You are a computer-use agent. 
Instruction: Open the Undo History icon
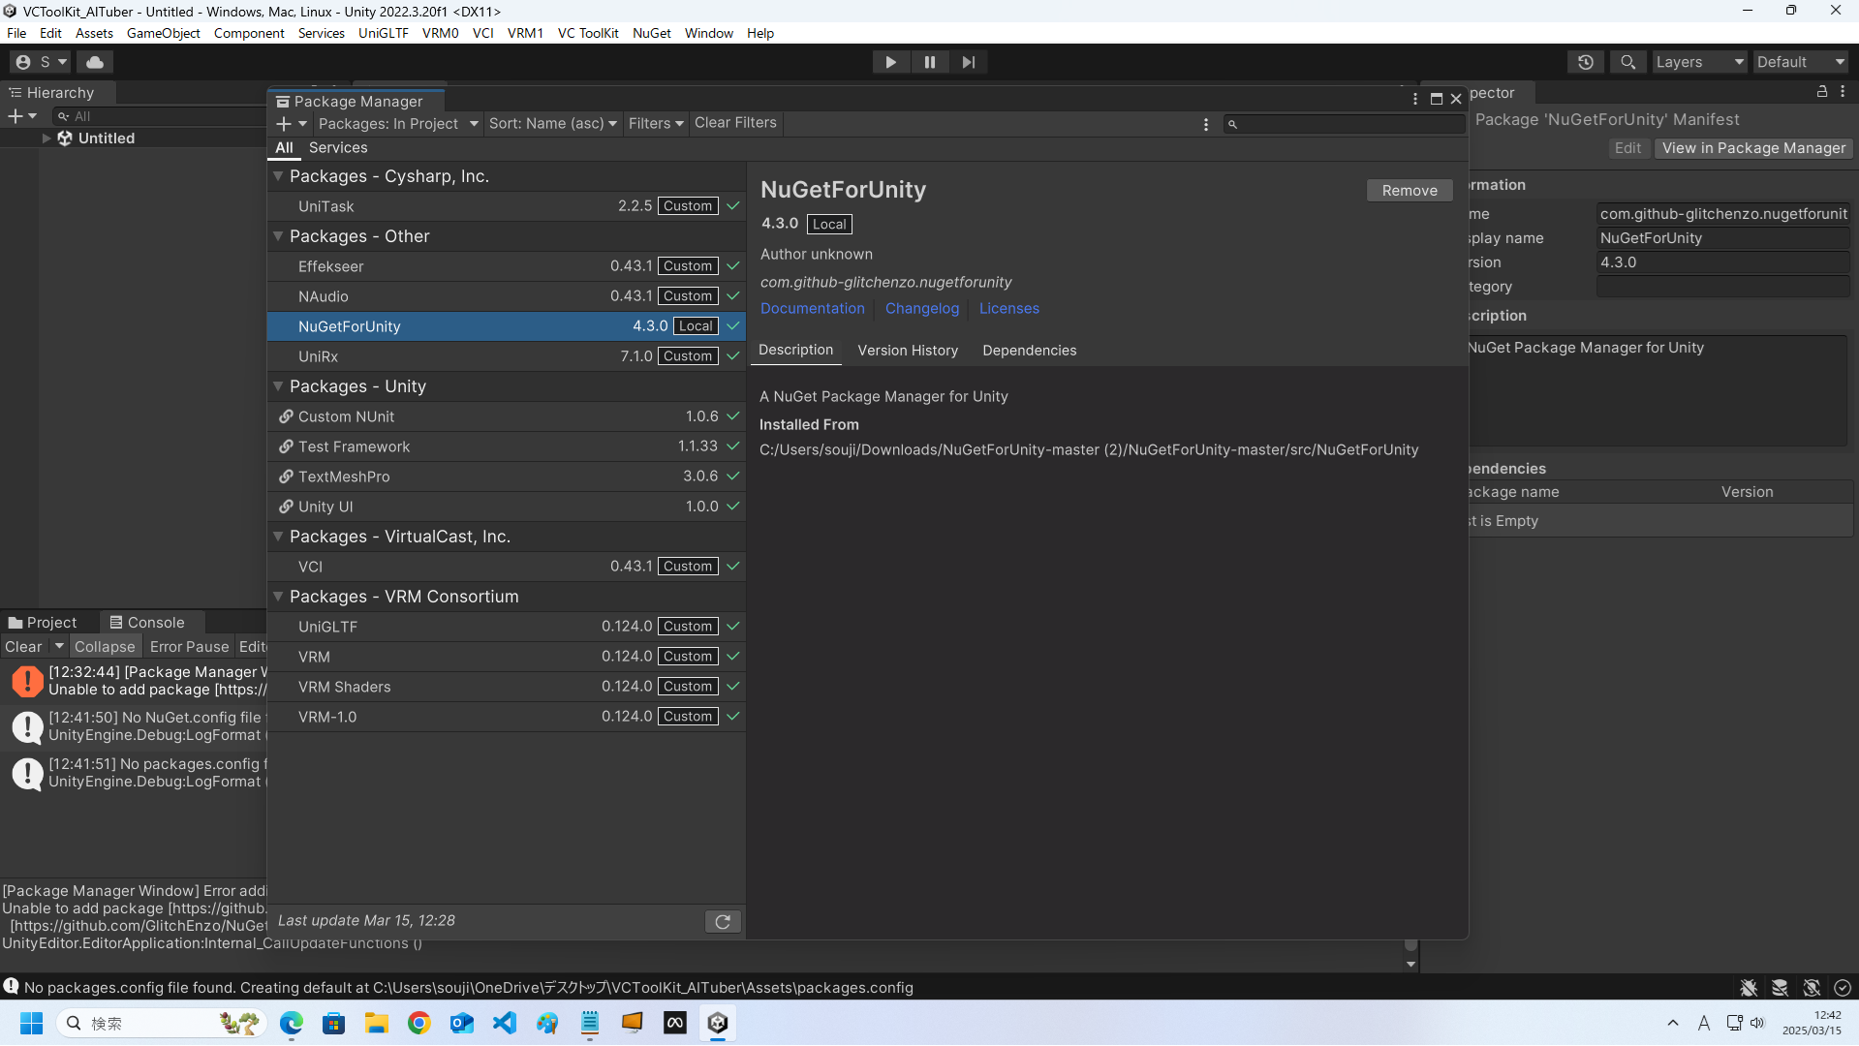1586,62
